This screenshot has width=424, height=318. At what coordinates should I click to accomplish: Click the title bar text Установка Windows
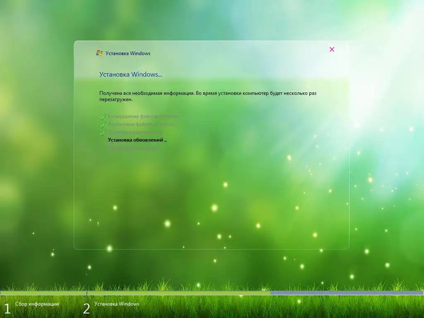(x=128, y=53)
